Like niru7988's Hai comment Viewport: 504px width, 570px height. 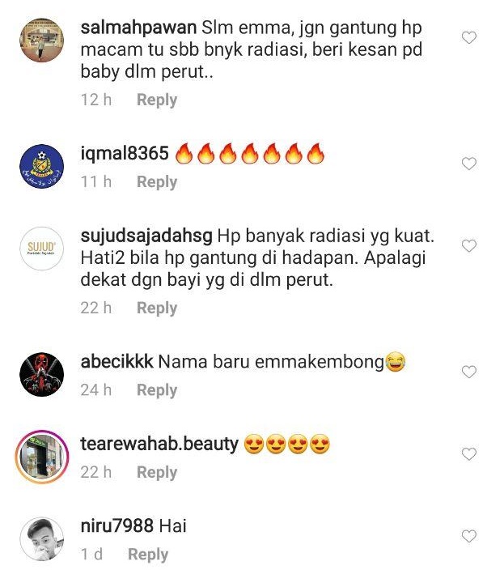pos(468,536)
